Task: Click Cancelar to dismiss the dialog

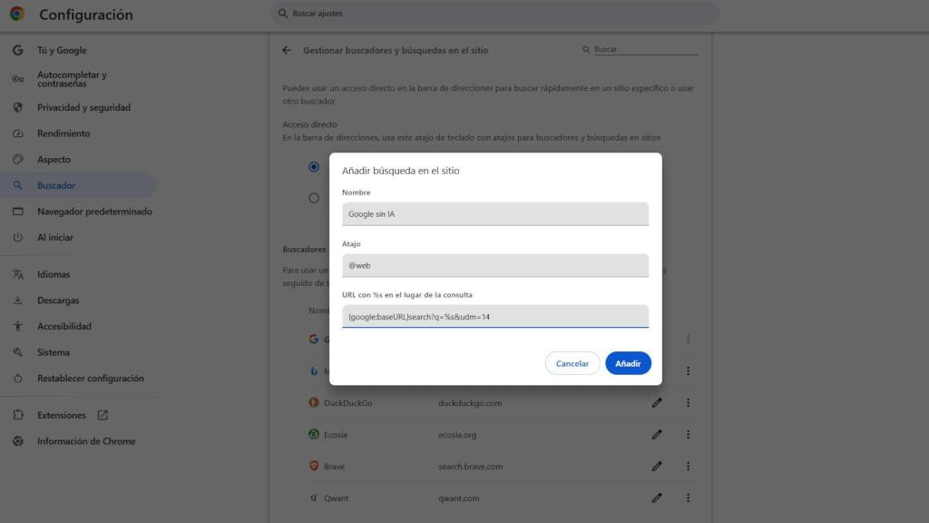Action: coord(572,362)
